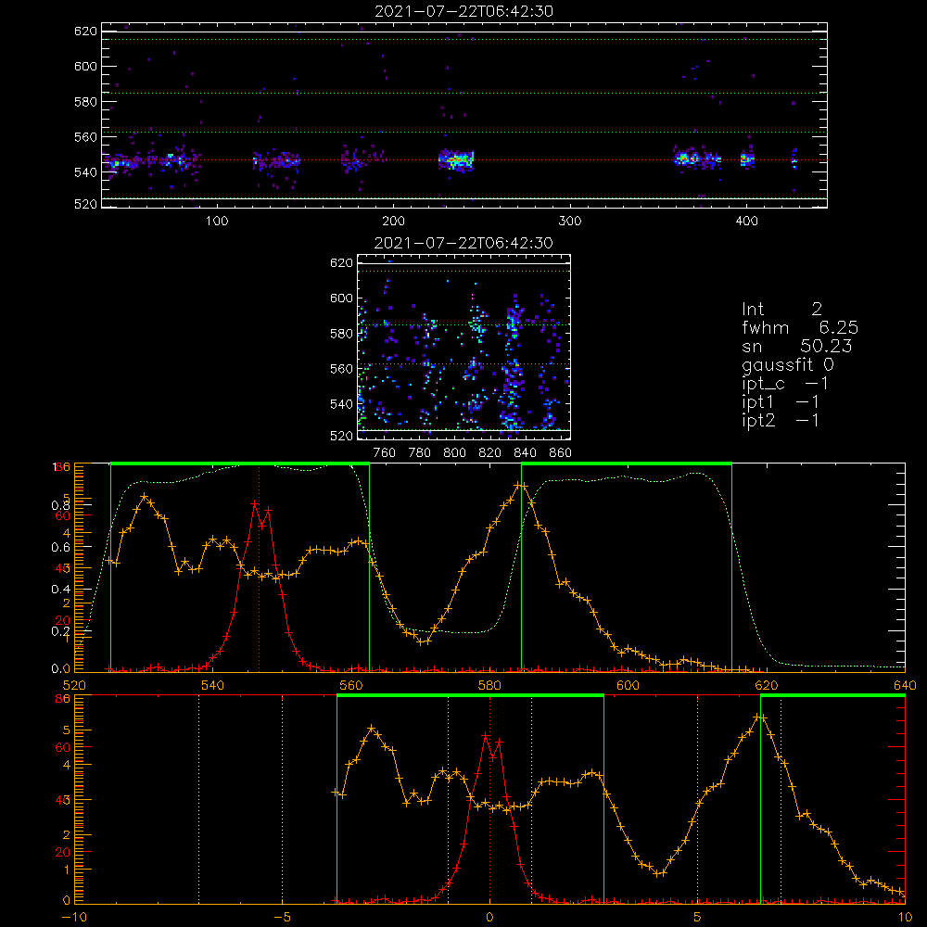Click the top-image x-axis label '300'
The height and width of the screenshot is (927, 927).
[570, 222]
